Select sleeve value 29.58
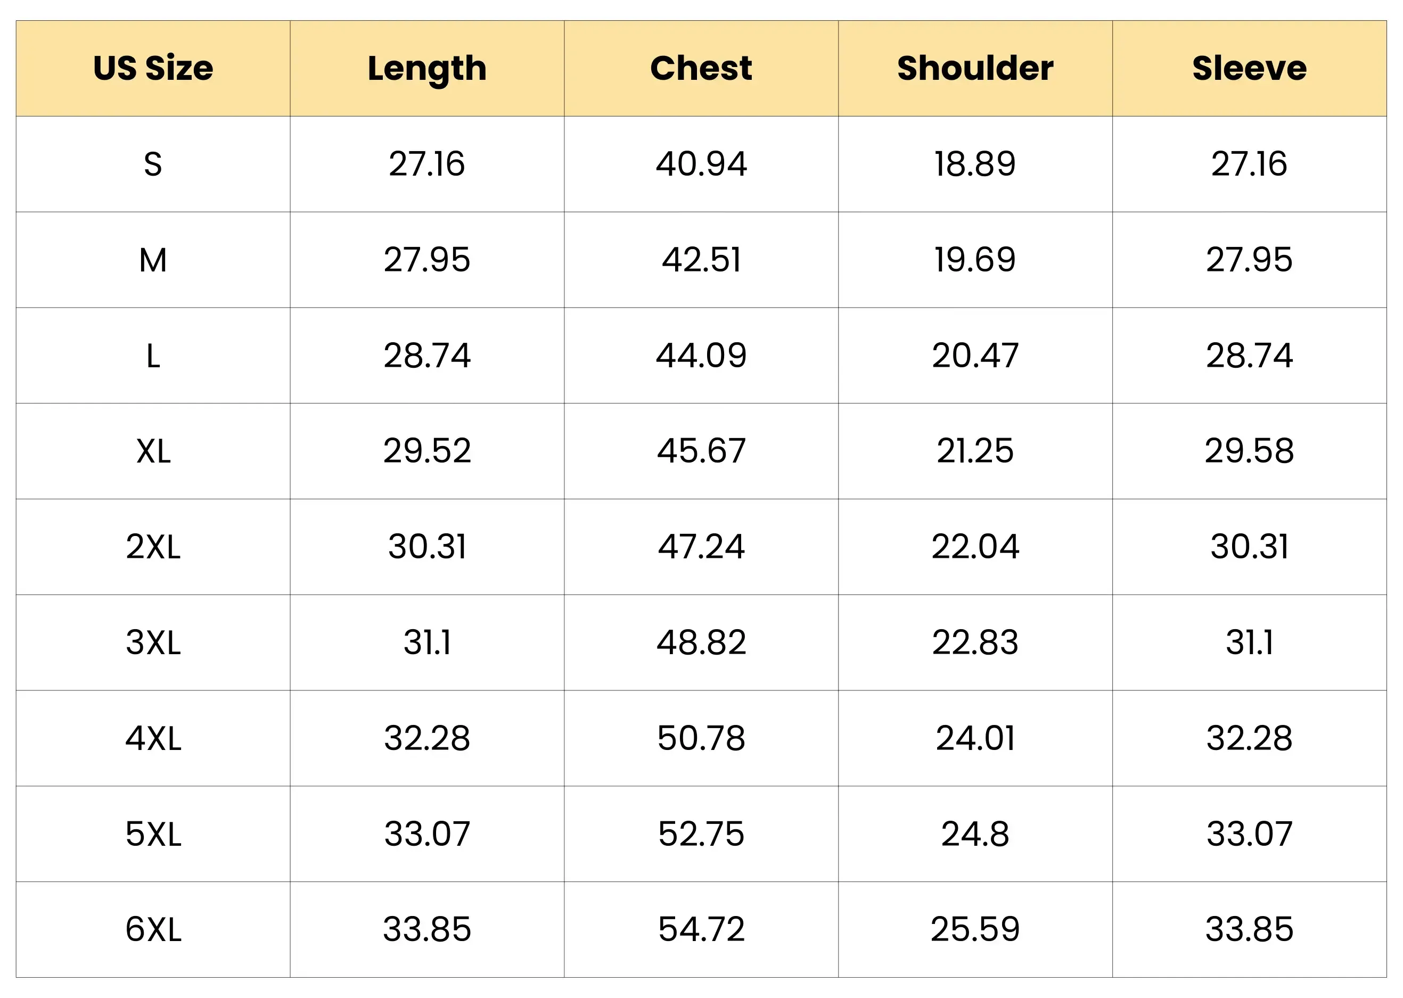Image resolution: width=1403 pixels, height=998 pixels. [x=1249, y=452]
